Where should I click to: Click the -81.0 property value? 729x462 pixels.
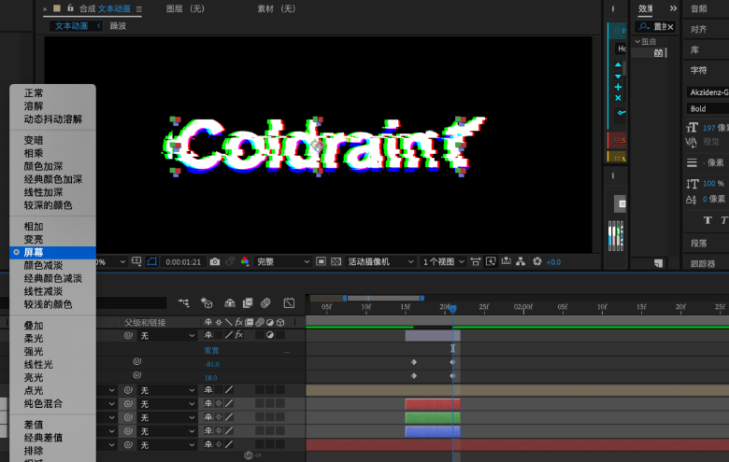coord(211,364)
